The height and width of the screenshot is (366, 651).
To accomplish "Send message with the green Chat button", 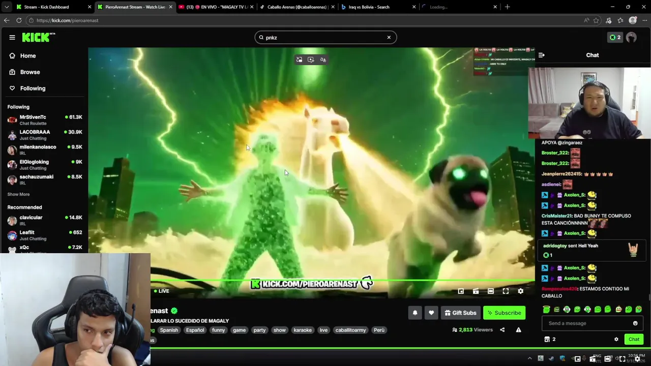I will tap(634, 340).
